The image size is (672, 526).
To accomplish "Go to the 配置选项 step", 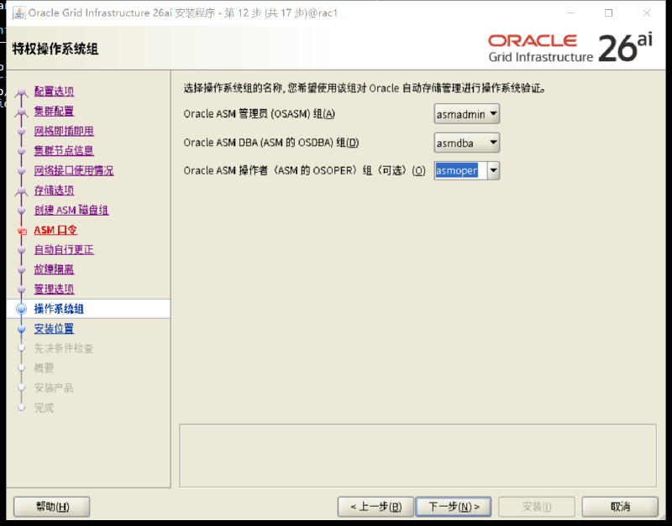I will [54, 91].
